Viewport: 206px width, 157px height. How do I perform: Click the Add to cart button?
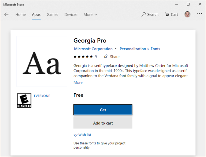click(x=103, y=123)
